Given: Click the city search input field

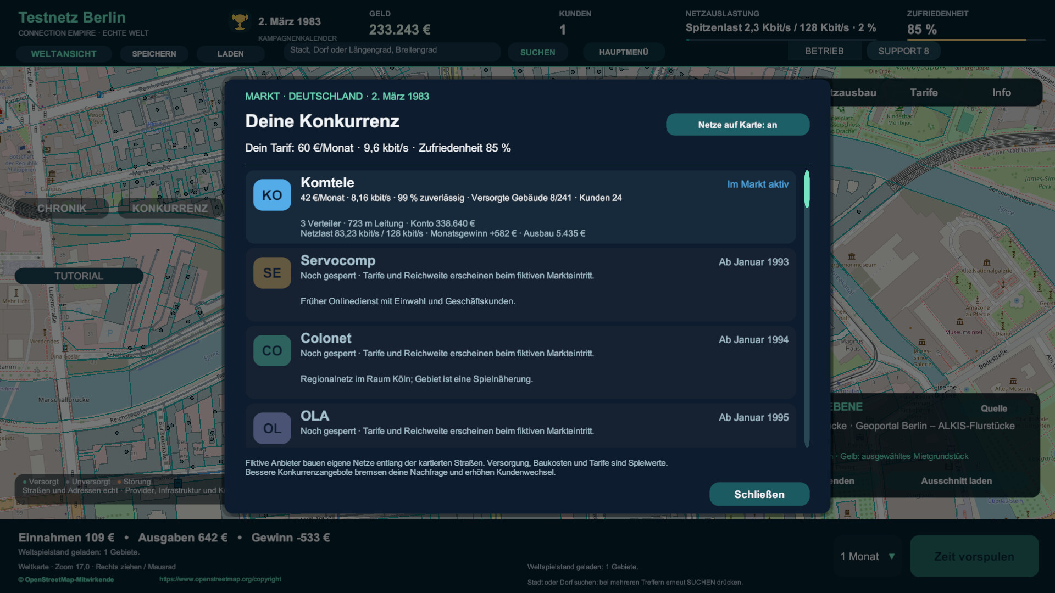Looking at the screenshot, I should point(392,51).
